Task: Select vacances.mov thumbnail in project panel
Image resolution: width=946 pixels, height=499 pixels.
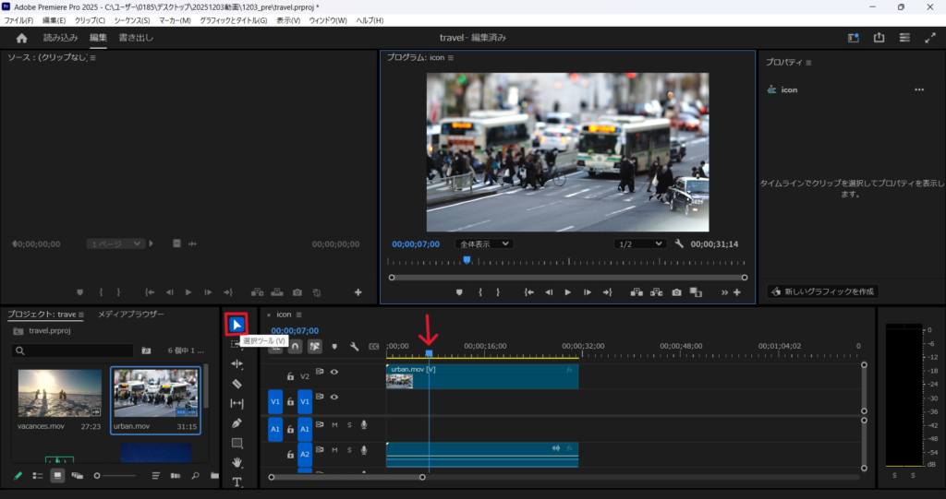Action: point(59,394)
